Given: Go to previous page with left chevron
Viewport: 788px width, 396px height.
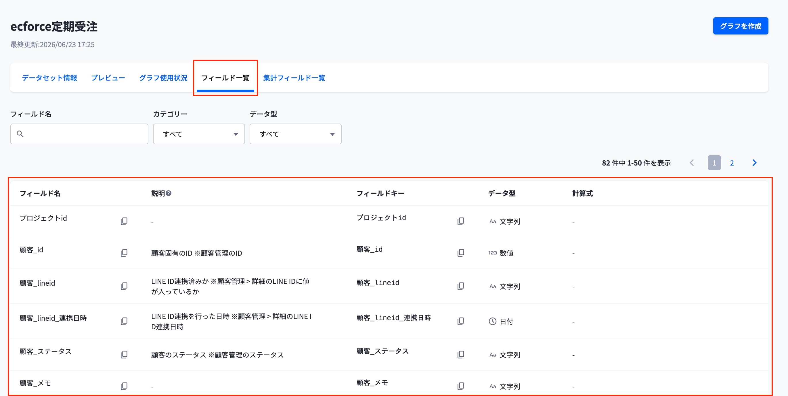Looking at the screenshot, I should coord(692,163).
